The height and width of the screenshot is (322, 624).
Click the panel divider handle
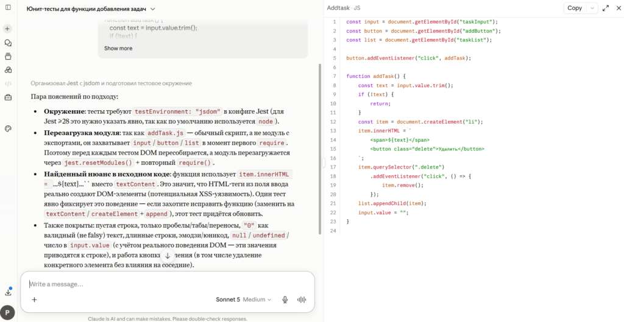pos(324,162)
